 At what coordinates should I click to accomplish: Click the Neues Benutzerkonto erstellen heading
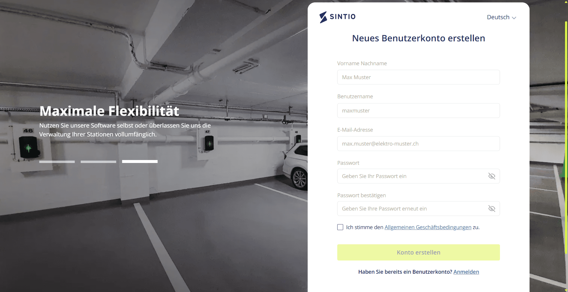[x=418, y=38]
